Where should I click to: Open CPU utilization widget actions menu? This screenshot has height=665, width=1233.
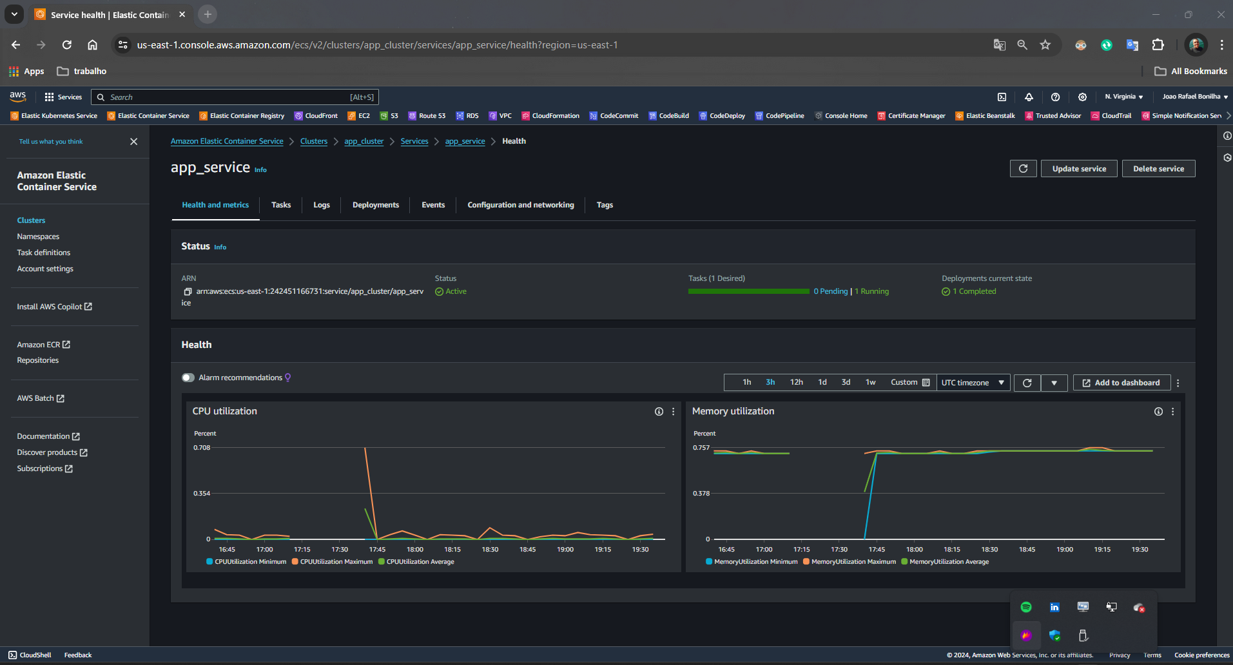pos(674,411)
